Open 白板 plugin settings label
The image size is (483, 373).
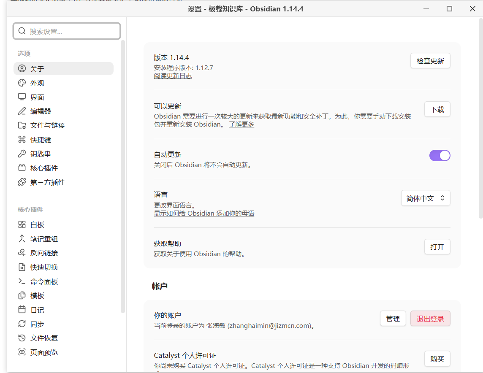pos(37,224)
